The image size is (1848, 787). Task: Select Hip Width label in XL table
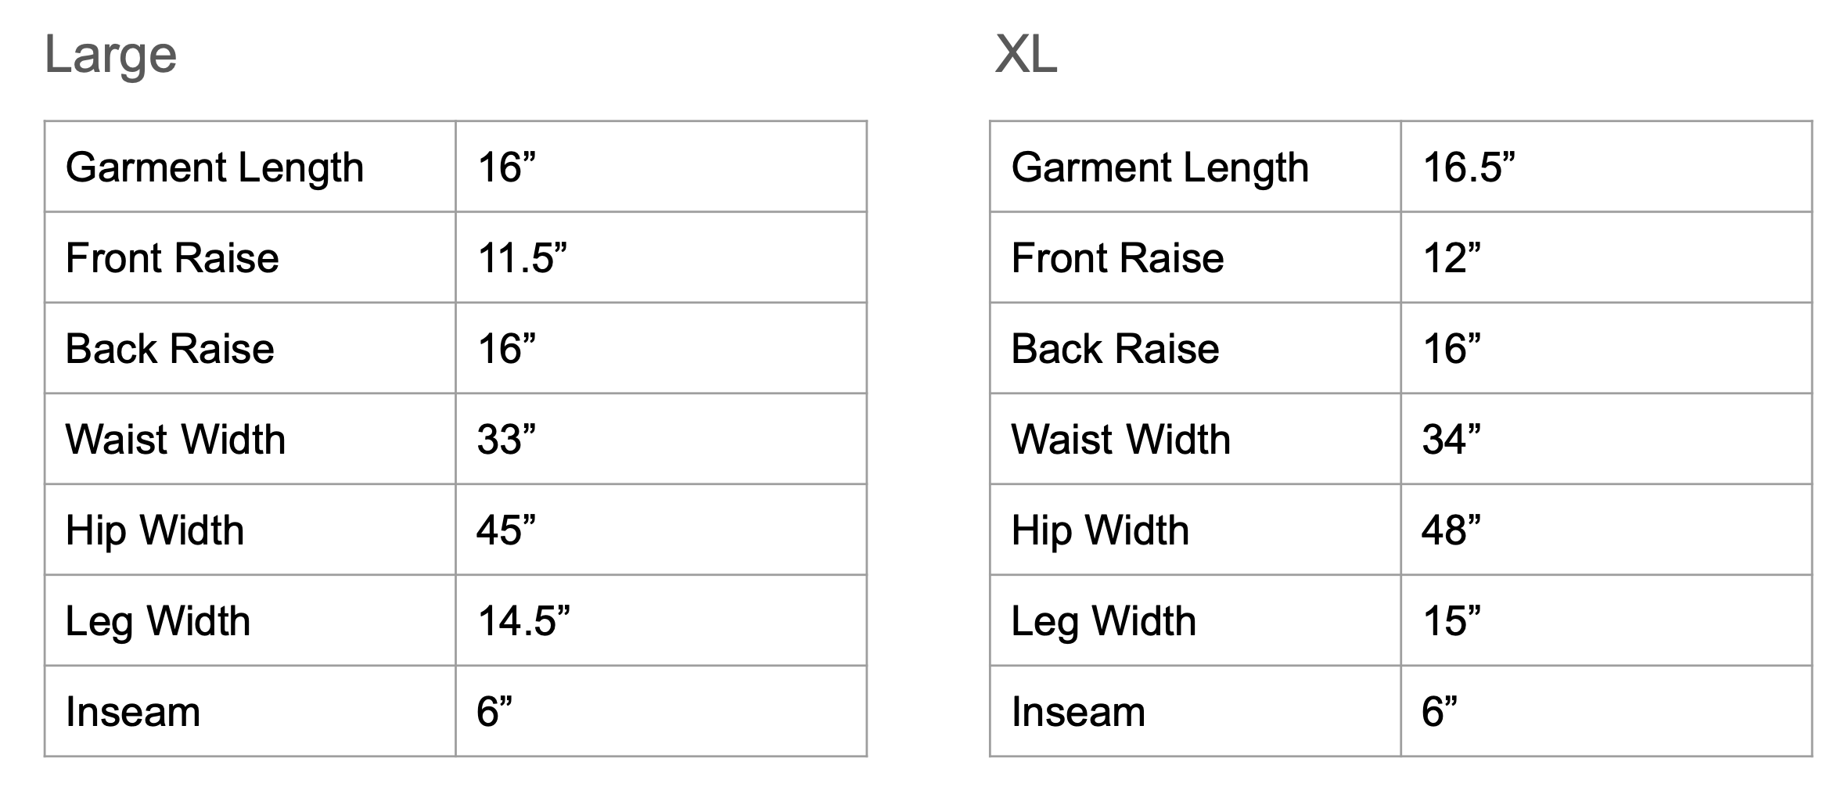pos(1100,530)
